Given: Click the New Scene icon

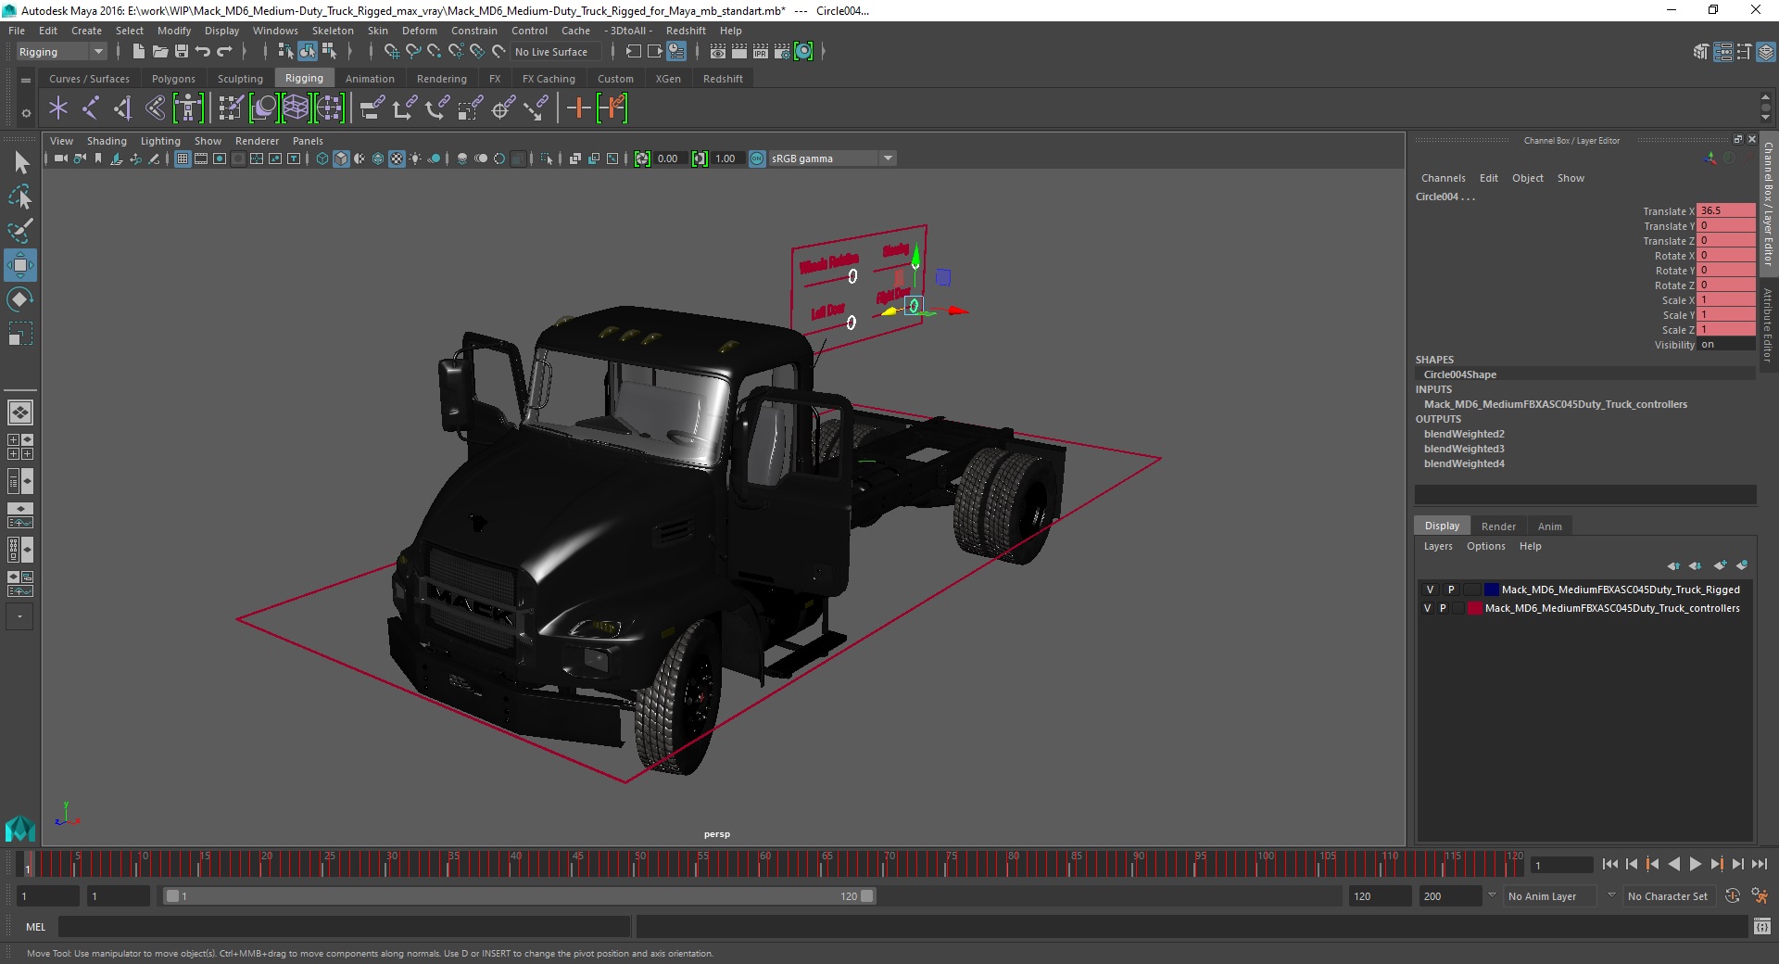Looking at the screenshot, I should 138,52.
